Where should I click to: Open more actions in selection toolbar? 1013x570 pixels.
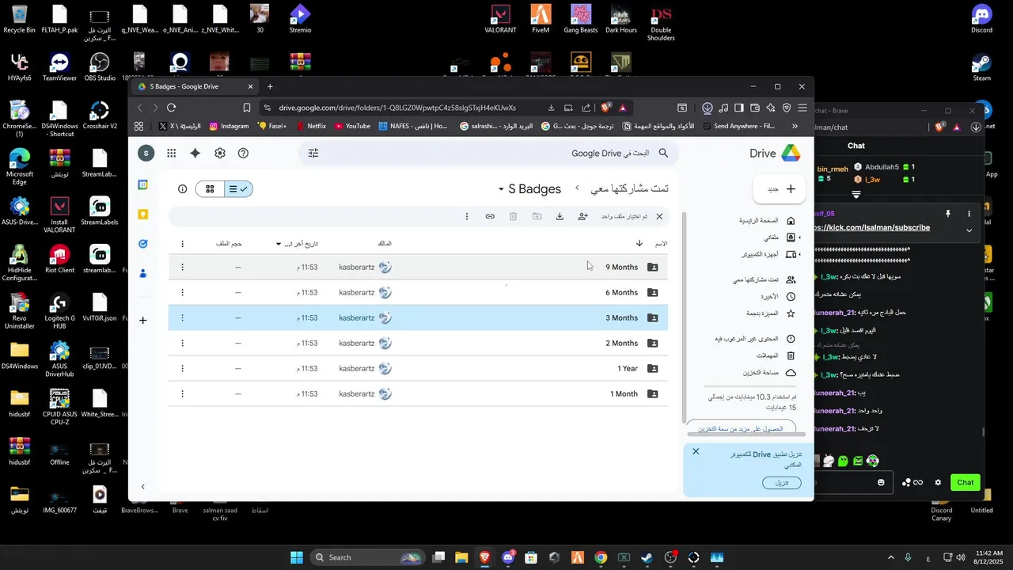467,216
